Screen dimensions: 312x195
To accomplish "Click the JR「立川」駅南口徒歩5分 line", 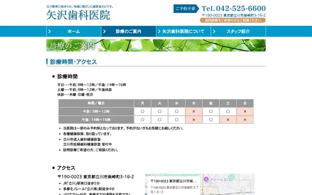I will (81, 183).
